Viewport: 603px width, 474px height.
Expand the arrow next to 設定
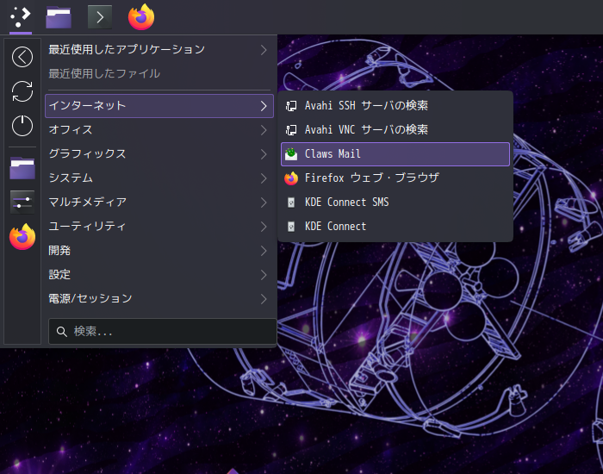point(264,275)
